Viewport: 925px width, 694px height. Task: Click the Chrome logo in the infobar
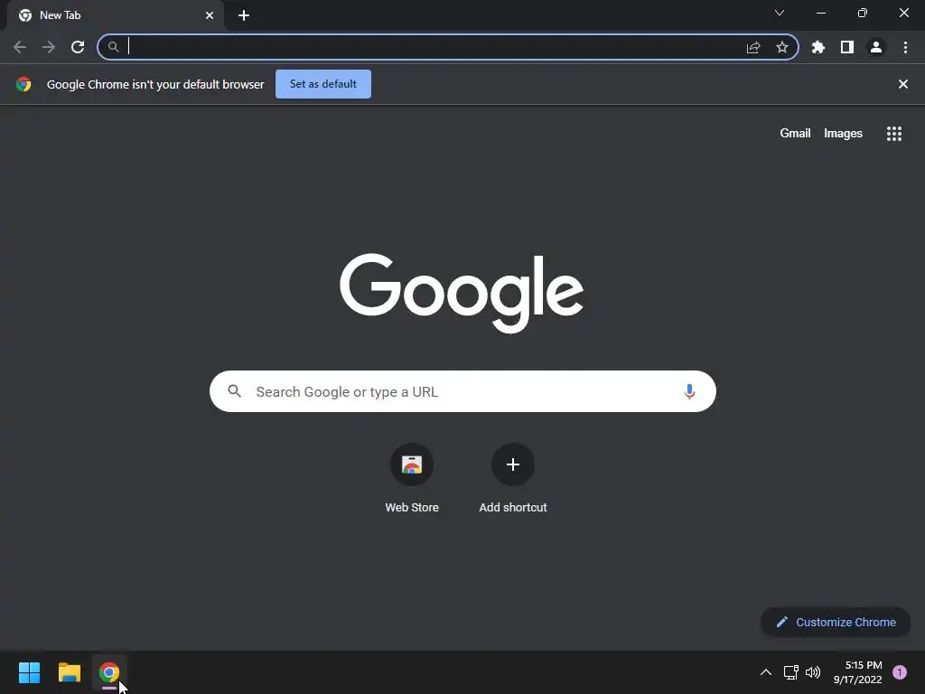pos(23,84)
